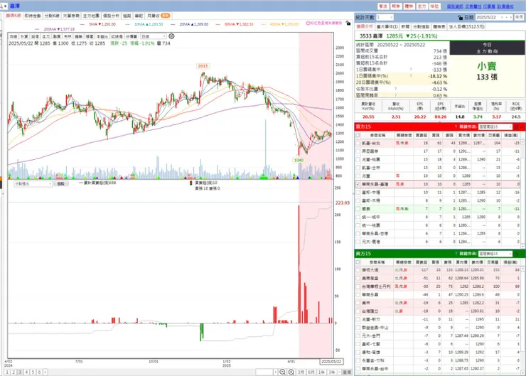
Task: Click the 追蹤 button under the chart
Action: click(60, 184)
